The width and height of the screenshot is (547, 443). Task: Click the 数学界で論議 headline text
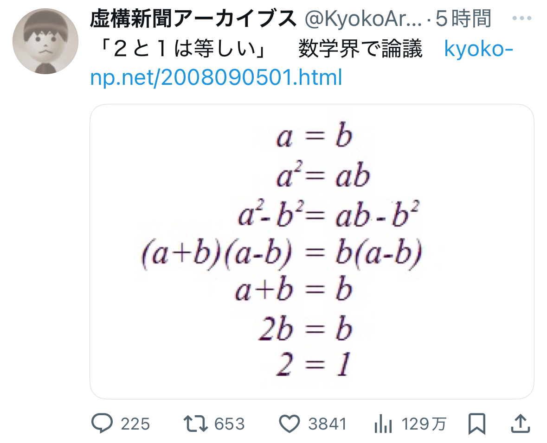360,49
